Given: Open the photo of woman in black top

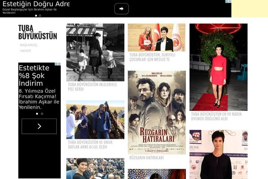Looking at the screenshot, I should coord(218,154).
